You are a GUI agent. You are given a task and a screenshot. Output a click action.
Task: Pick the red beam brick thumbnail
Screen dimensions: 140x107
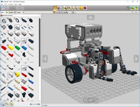[4, 48]
